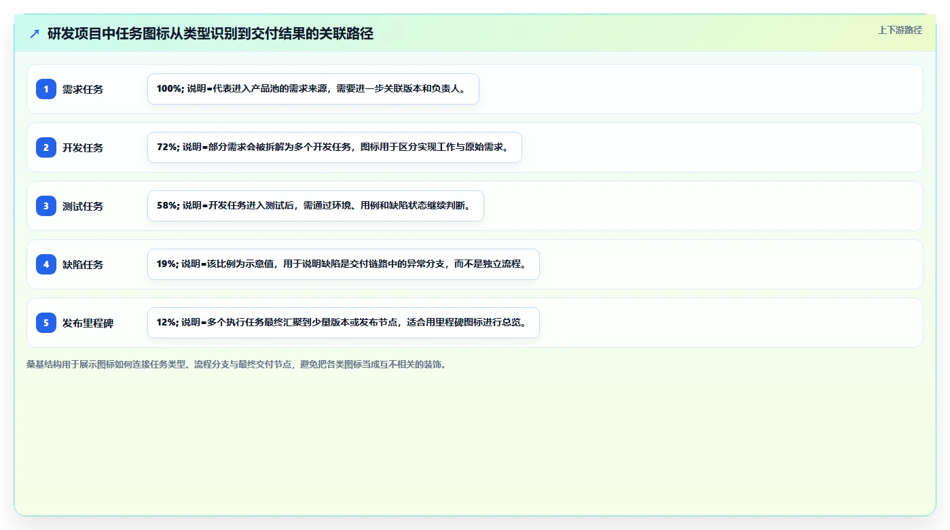Select the number 5 badge for 发布里程碑

[x=46, y=323]
